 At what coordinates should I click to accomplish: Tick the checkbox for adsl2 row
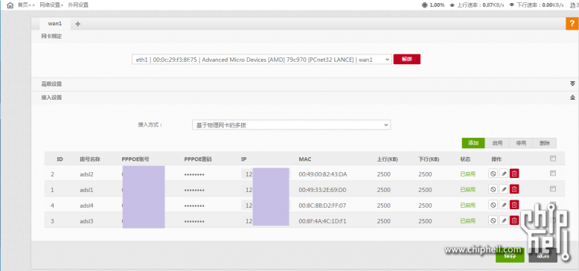[553, 173]
